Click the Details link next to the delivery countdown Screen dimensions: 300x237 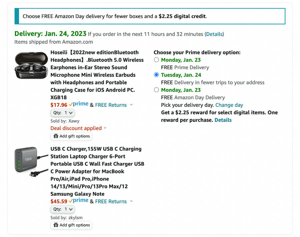[x=214, y=34]
